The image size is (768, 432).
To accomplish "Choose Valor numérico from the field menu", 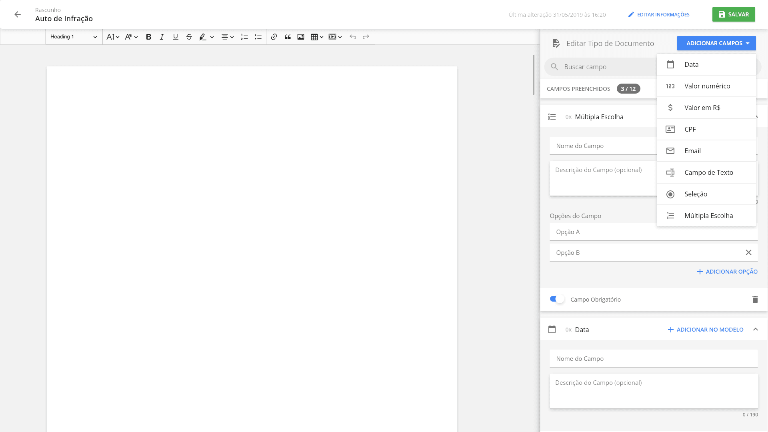I will pos(706,86).
